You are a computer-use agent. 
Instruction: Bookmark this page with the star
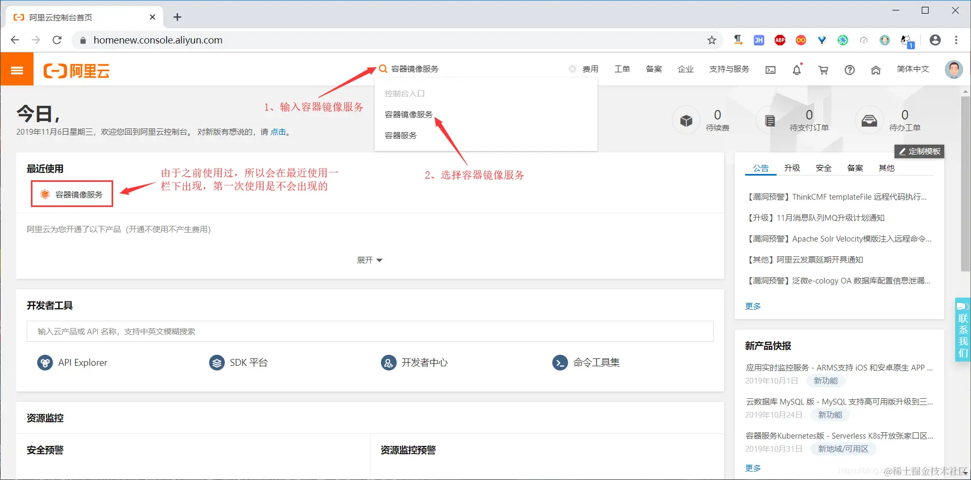[712, 40]
